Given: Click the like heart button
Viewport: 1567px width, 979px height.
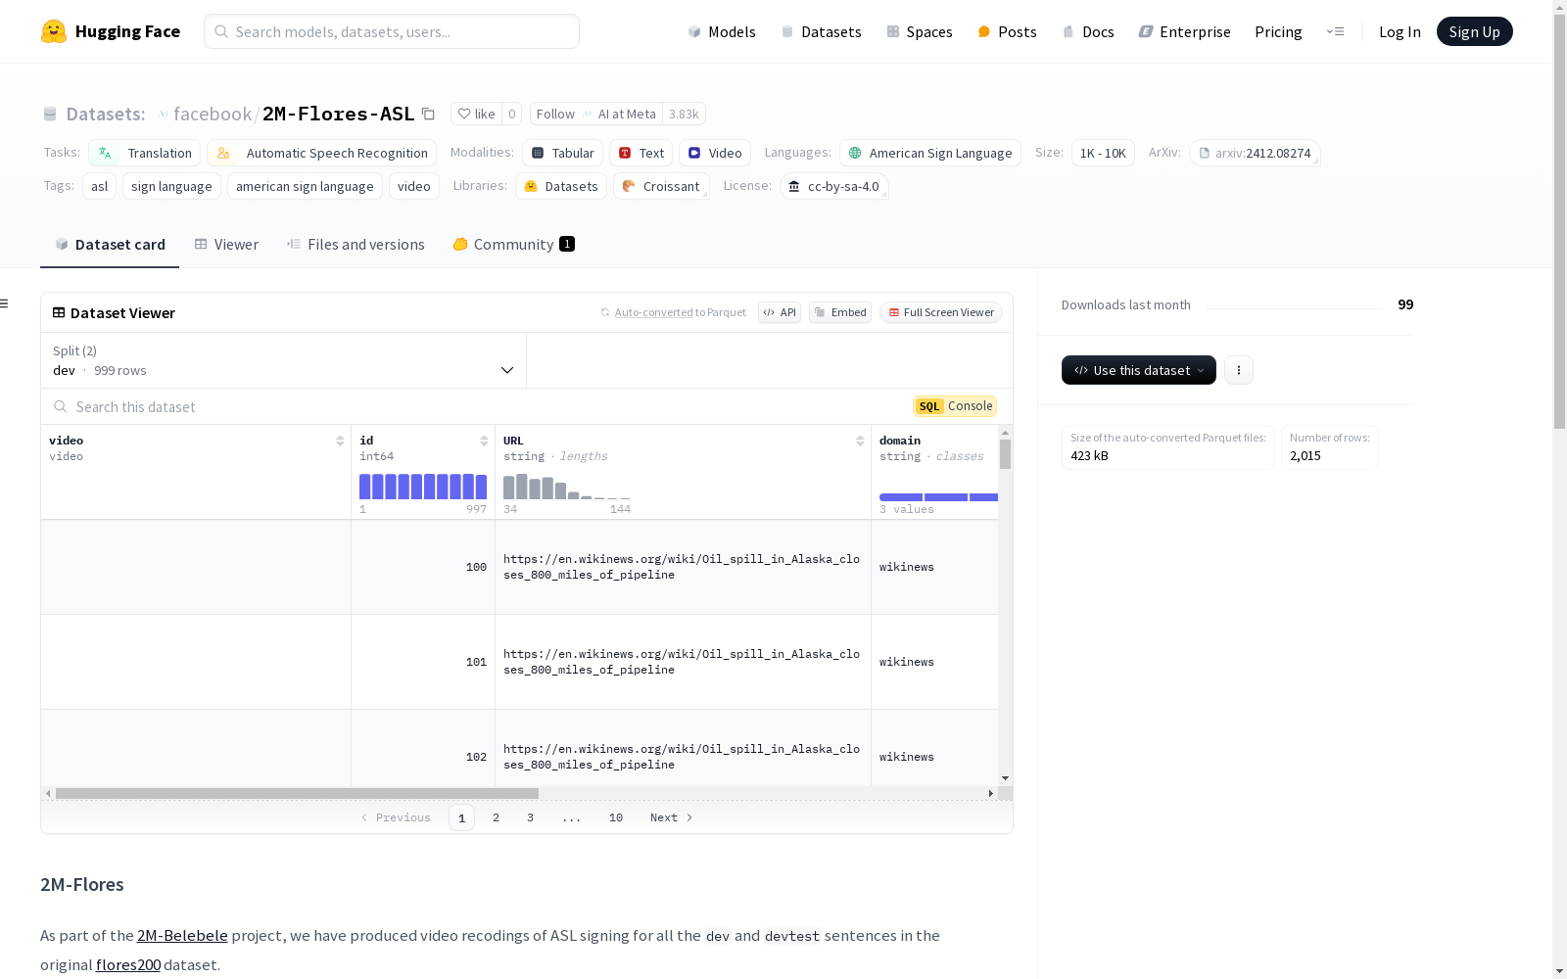Looking at the screenshot, I should click(x=476, y=114).
